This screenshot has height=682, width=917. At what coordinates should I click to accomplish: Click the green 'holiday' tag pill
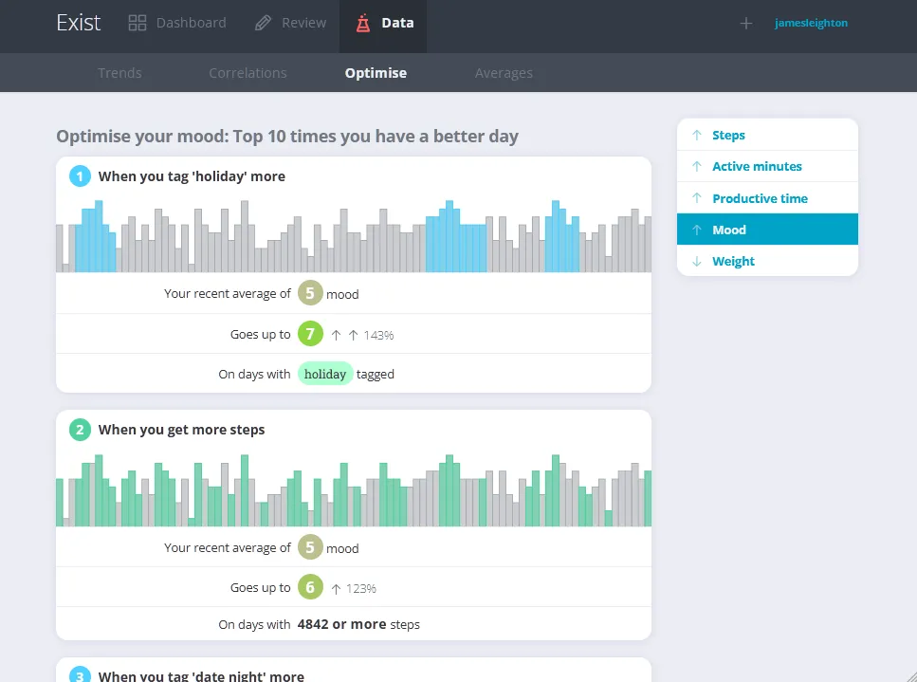pyautogui.click(x=325, y=374)
